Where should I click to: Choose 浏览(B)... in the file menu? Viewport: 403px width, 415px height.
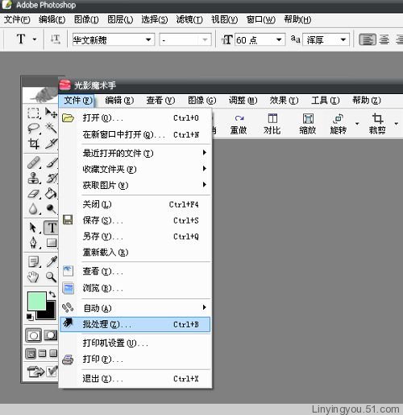[135, 288]
